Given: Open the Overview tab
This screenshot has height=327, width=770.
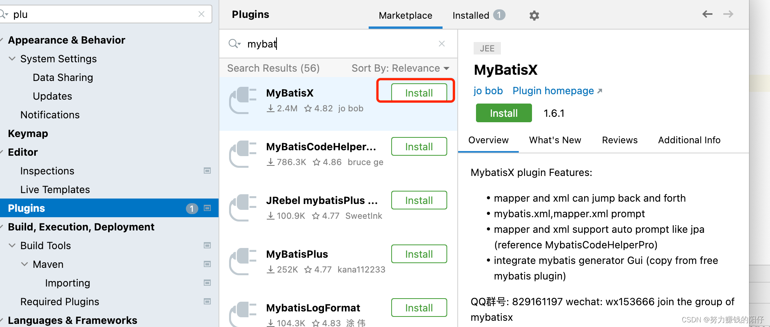Looking at the screenshot, I should click(x=488, y=140).
